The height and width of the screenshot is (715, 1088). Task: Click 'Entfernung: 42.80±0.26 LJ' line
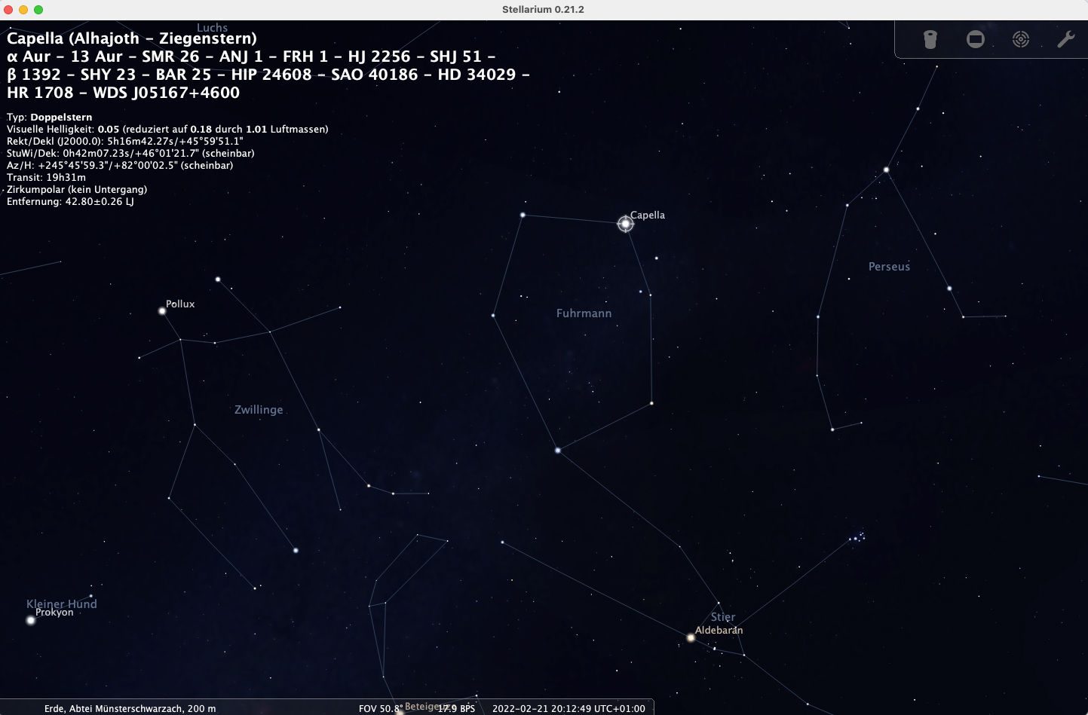(x=70, y=201)
